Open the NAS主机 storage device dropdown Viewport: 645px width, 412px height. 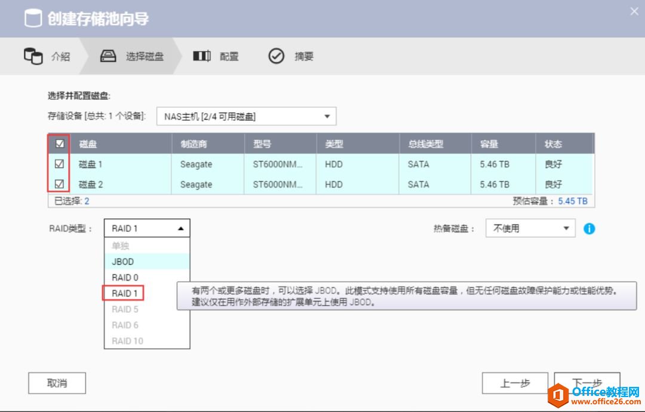click(246, 117)
